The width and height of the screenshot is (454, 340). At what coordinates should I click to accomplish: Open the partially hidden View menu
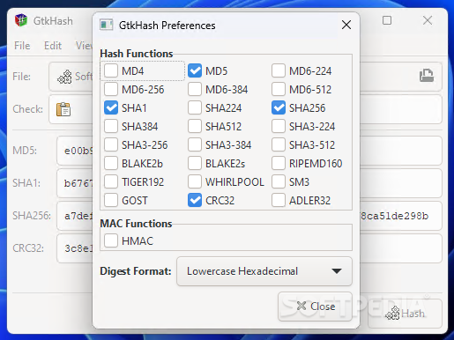[x=84, y=46]
